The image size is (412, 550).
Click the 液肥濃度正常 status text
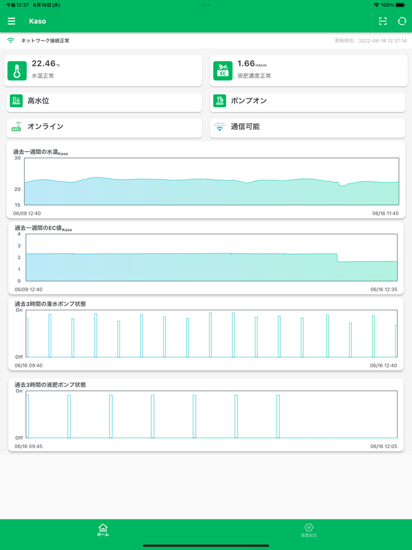(254, 76)
